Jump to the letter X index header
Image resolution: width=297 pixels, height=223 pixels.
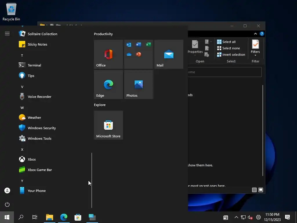[x=22, y=150]
